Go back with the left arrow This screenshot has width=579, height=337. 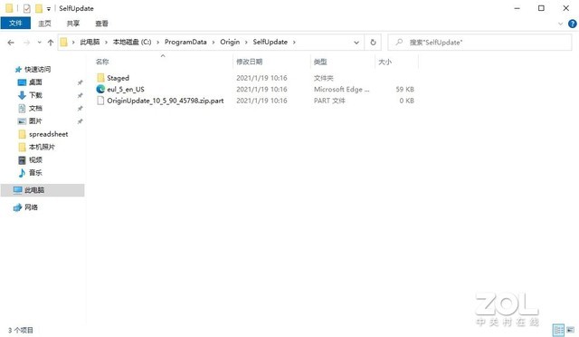coord(11,43)
